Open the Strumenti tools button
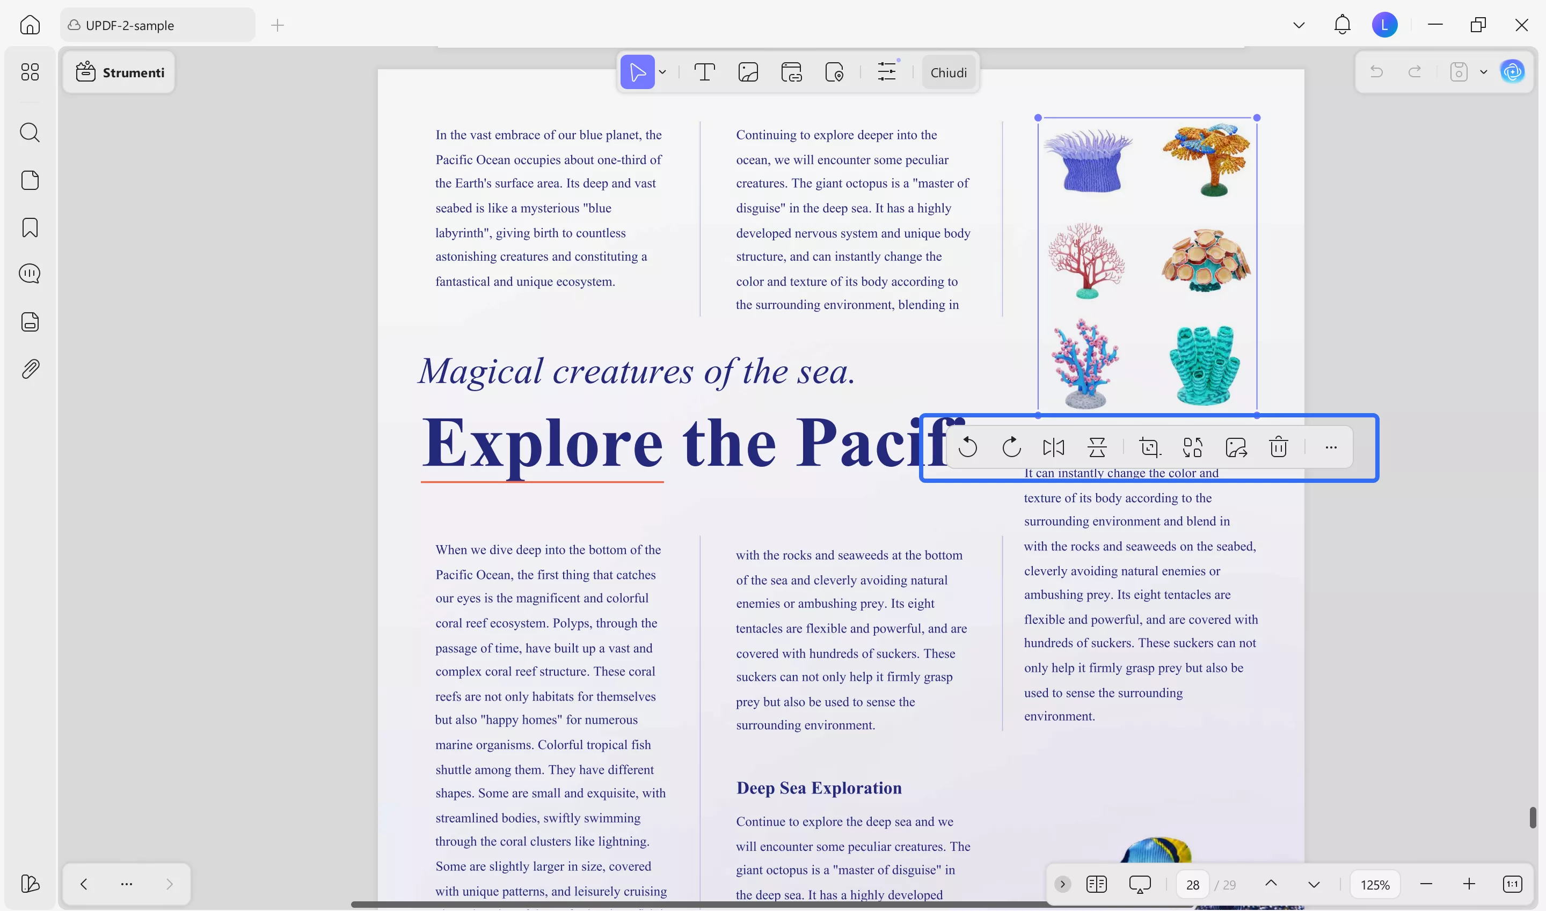The image size is (1546, 911). pyautogui.click(x=119, y=72)
